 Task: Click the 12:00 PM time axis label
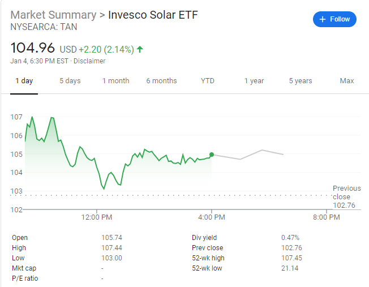pos(97,217)
